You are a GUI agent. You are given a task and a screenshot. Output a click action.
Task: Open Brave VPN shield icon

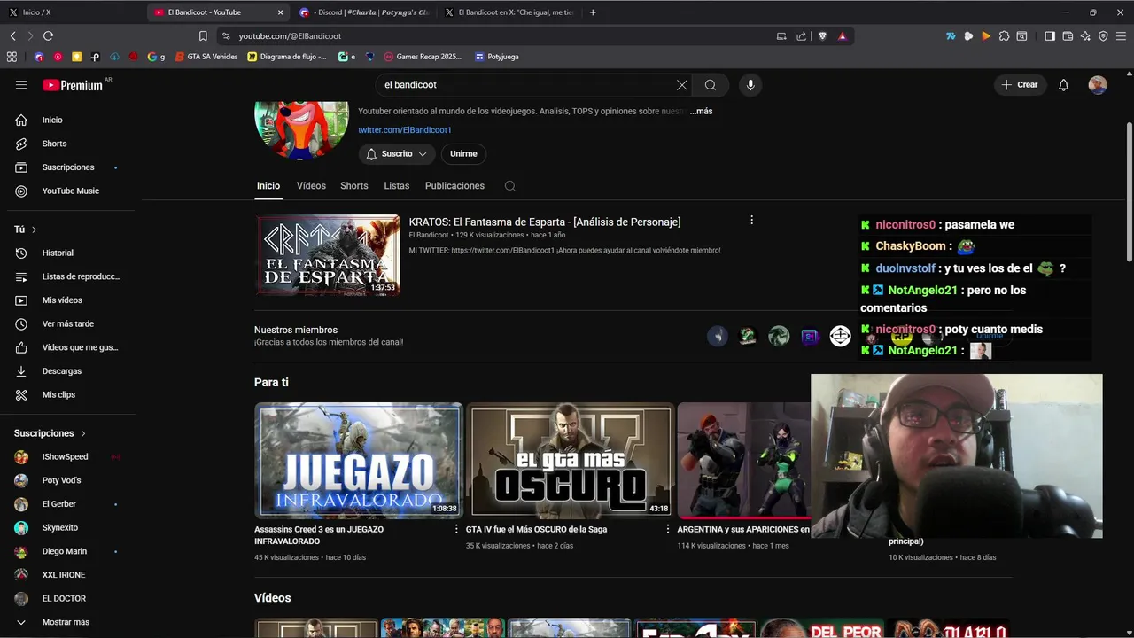point(1103,36)
